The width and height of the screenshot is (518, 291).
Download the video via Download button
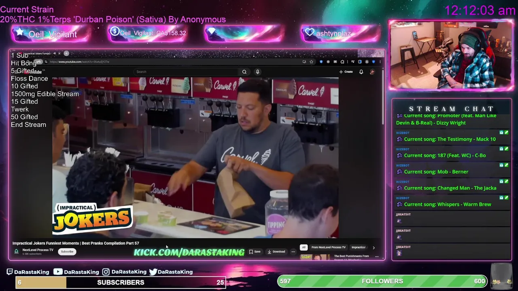point(276,251)
